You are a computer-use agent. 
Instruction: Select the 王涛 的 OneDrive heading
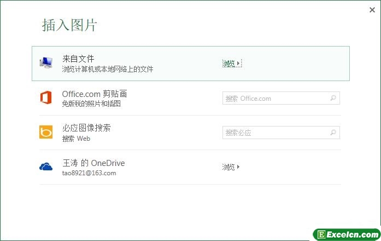[x=94, y=163]
